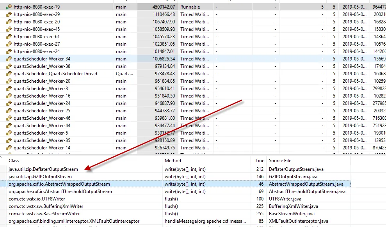Click flush() method of UTF8Writer row
Viewport: 386px width, 227px height.
coord(171,199)
